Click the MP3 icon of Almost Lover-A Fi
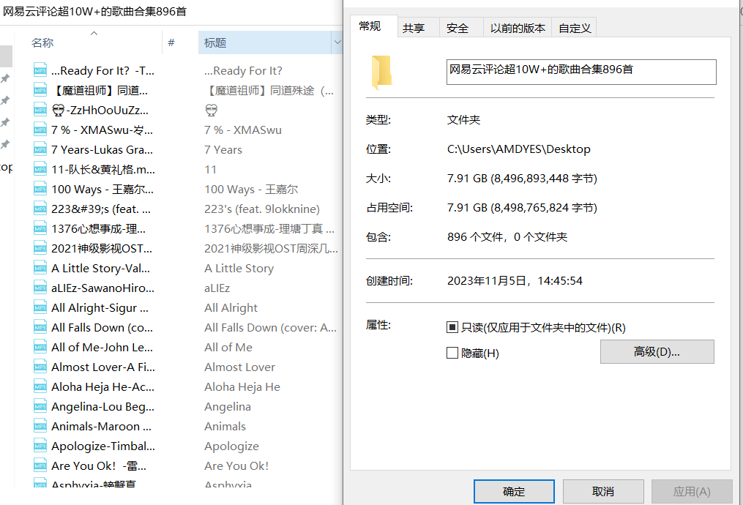The width and height of the screenshot is (743, 505). coord(40,367)
